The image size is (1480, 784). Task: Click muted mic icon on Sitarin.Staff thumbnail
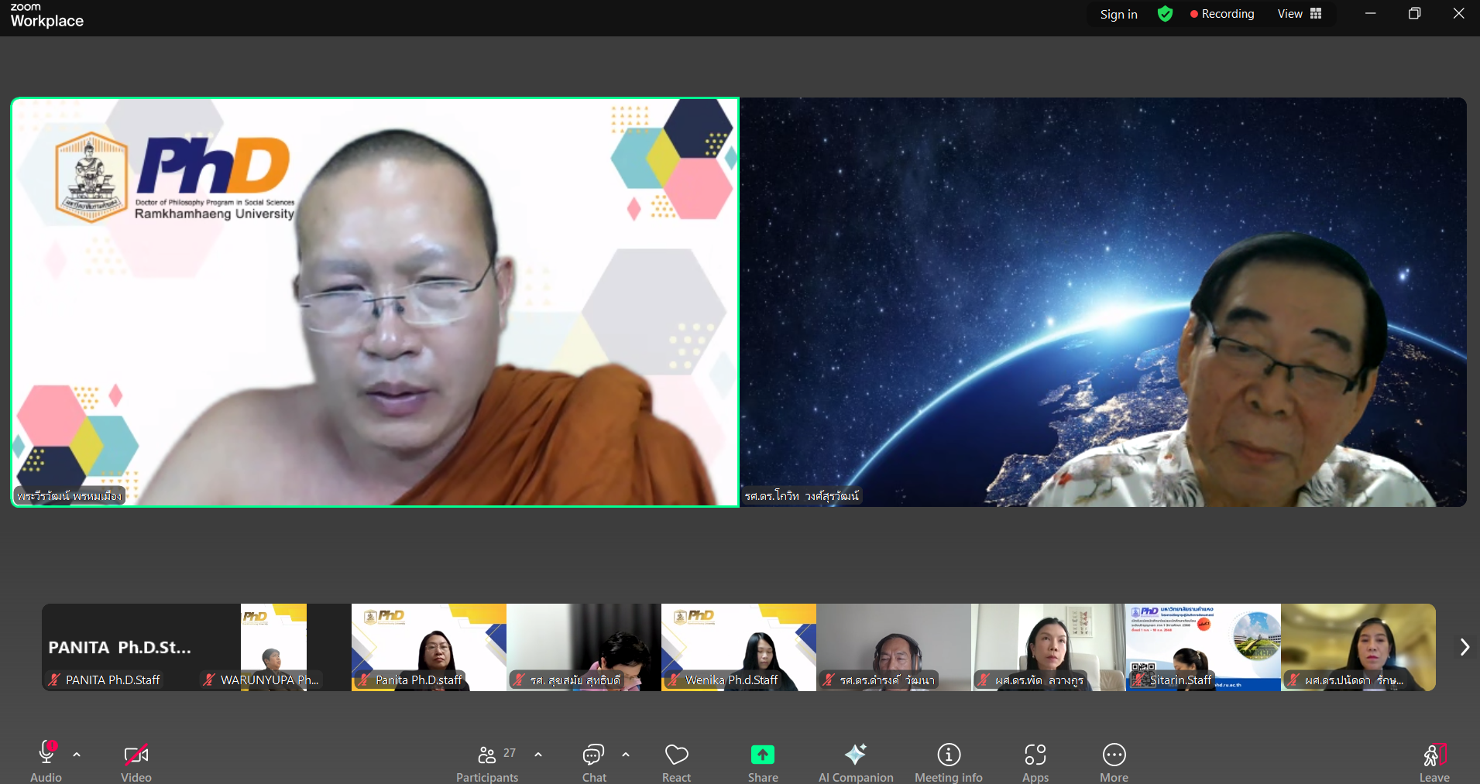click(1139, 680)
